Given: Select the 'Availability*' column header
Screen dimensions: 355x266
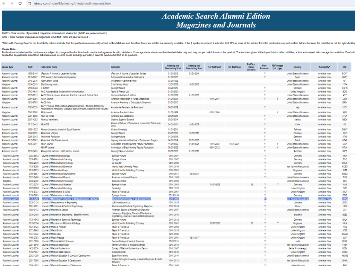Looking at the screenshot, I should [324, 67].
